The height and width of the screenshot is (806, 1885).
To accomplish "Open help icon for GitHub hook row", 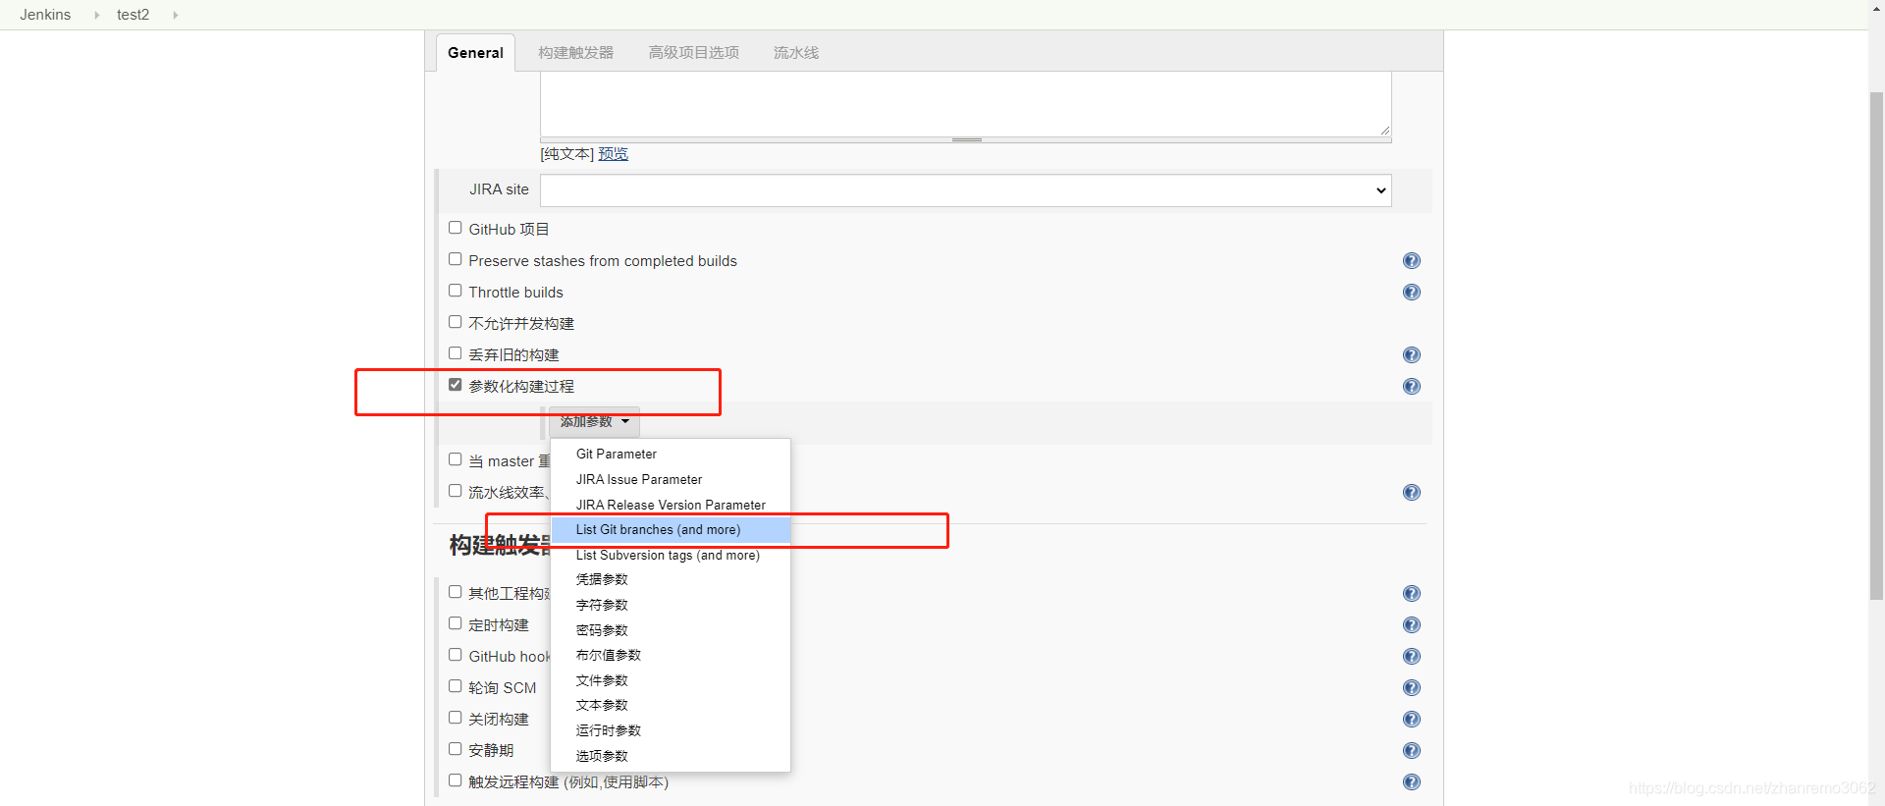I will 1411,656.
